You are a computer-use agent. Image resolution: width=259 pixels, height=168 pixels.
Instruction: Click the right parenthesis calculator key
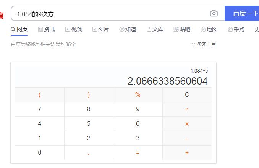point(89,95)
